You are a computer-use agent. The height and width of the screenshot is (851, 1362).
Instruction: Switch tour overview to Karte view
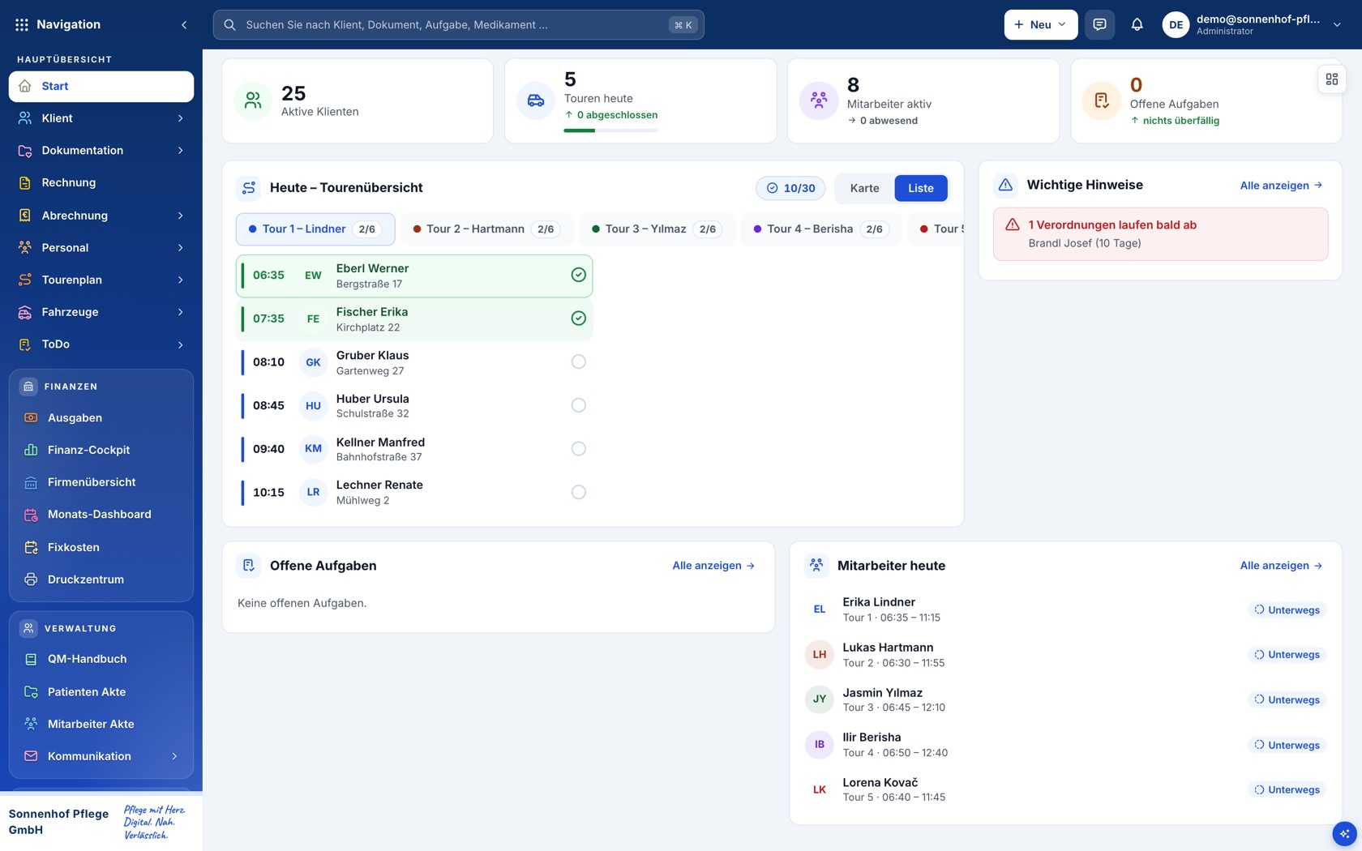pyautogui.click(x=864, y=188)
